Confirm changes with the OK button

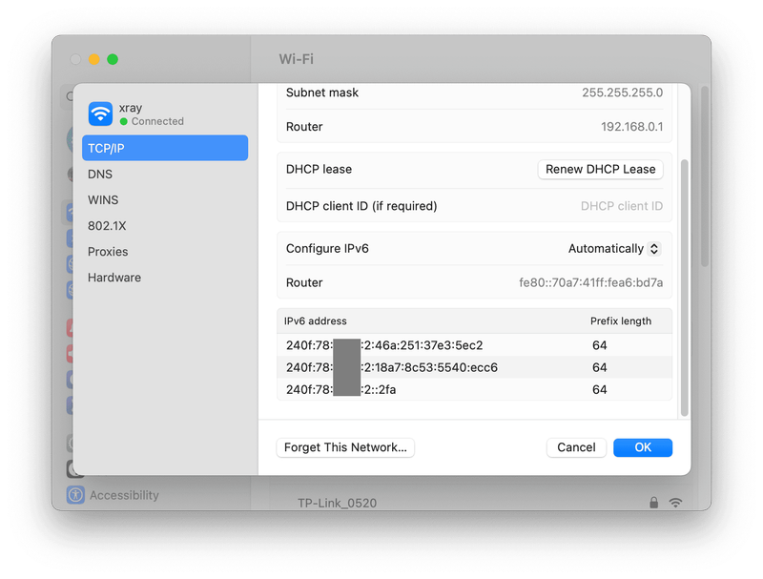[x=643, y=447]
